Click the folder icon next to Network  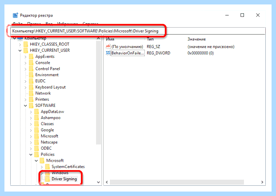[x=31, y=93]
